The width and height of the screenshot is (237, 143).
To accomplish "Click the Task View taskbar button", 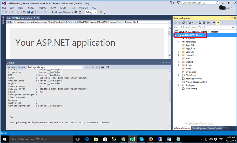I will point(78,139).
